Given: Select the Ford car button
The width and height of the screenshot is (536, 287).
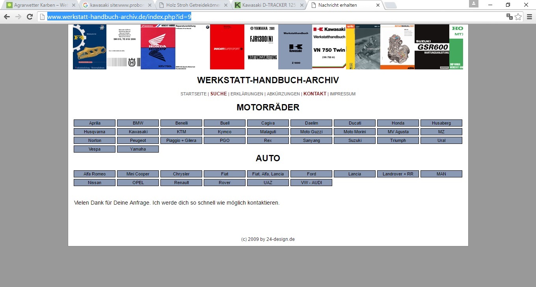Looking at the screenshot, I should [x=311, y=174].
